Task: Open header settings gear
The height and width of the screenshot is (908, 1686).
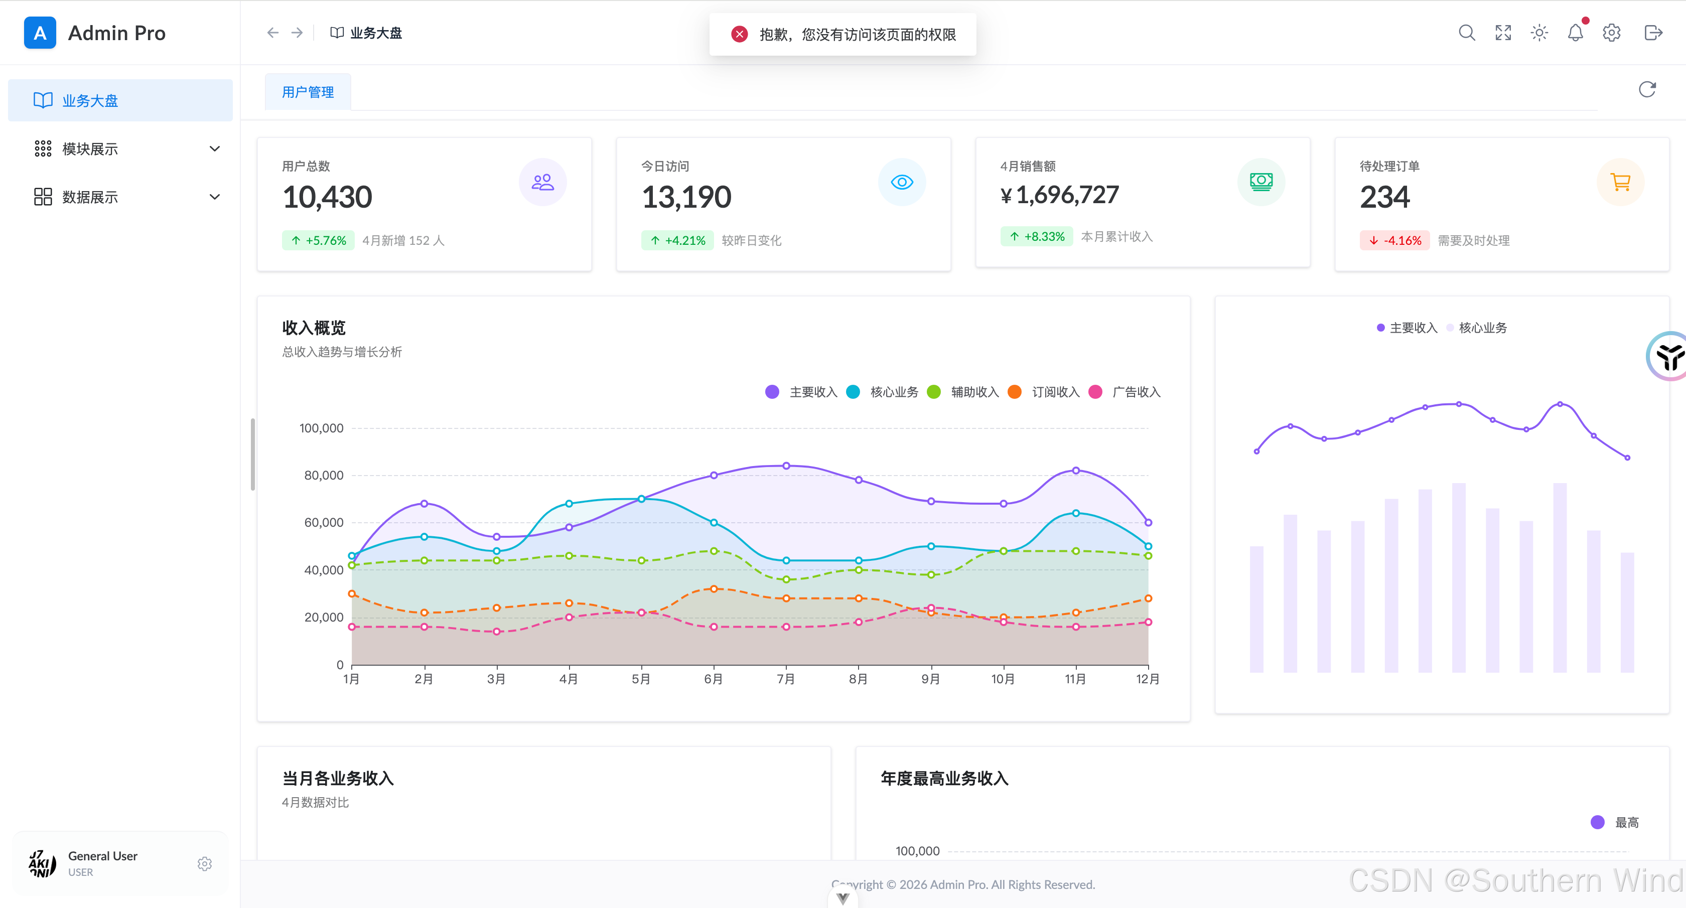Action: point(1611,33)
